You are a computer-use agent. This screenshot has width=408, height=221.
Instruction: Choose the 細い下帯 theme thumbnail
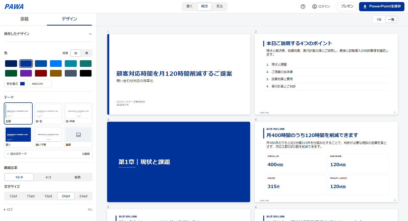(x=48, y=137)
